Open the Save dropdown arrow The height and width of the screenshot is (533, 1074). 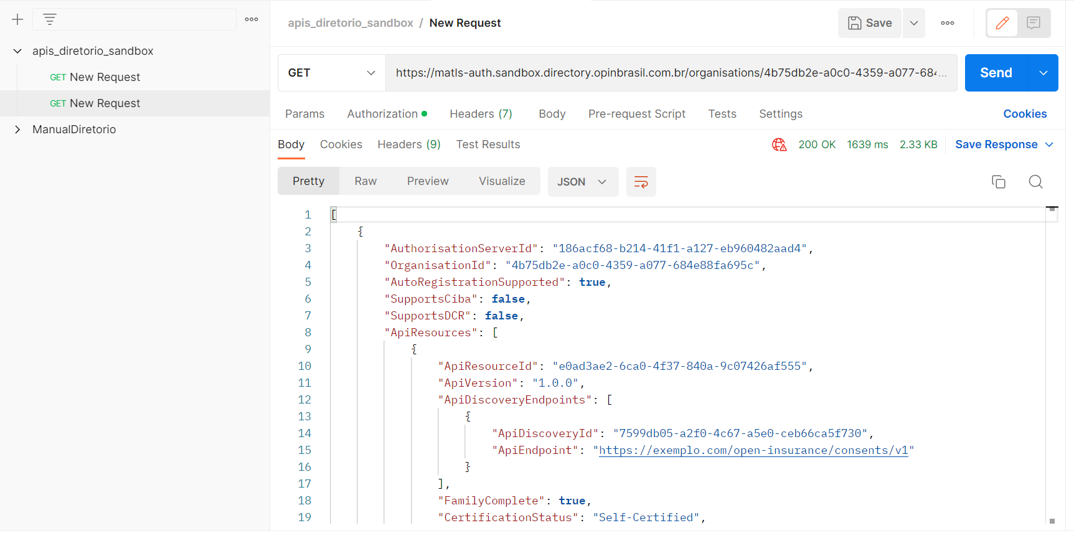[914, 23]
